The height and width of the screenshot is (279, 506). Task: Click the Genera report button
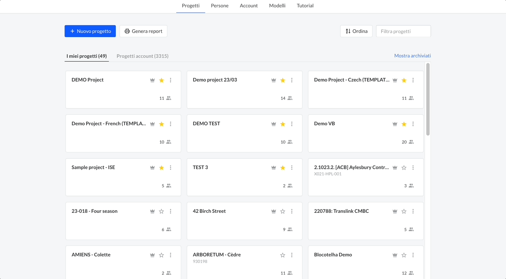(x=143, y=31)
